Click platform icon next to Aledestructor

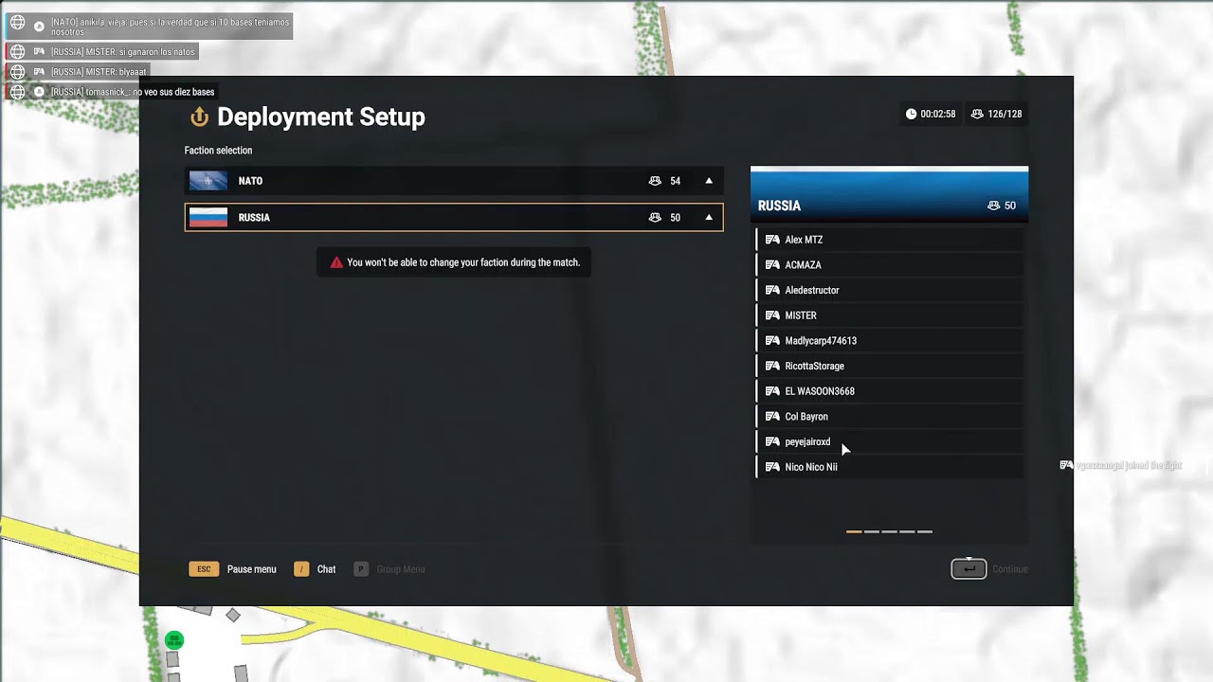click(772, 291)
